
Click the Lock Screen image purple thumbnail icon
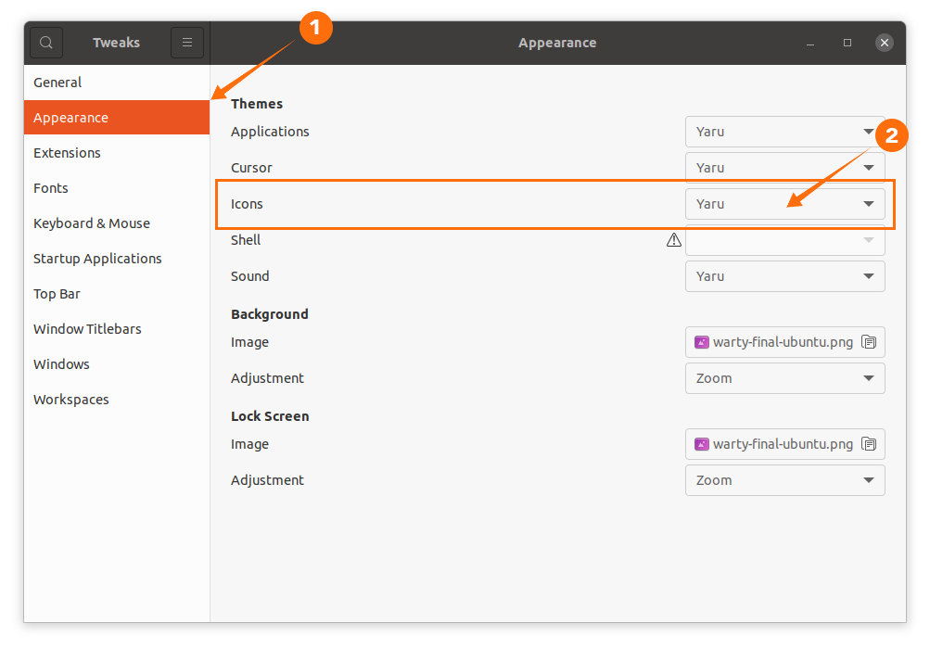(x=702, y=444)
